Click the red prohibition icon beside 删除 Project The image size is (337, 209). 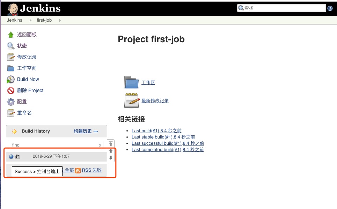tap(10, 90)
